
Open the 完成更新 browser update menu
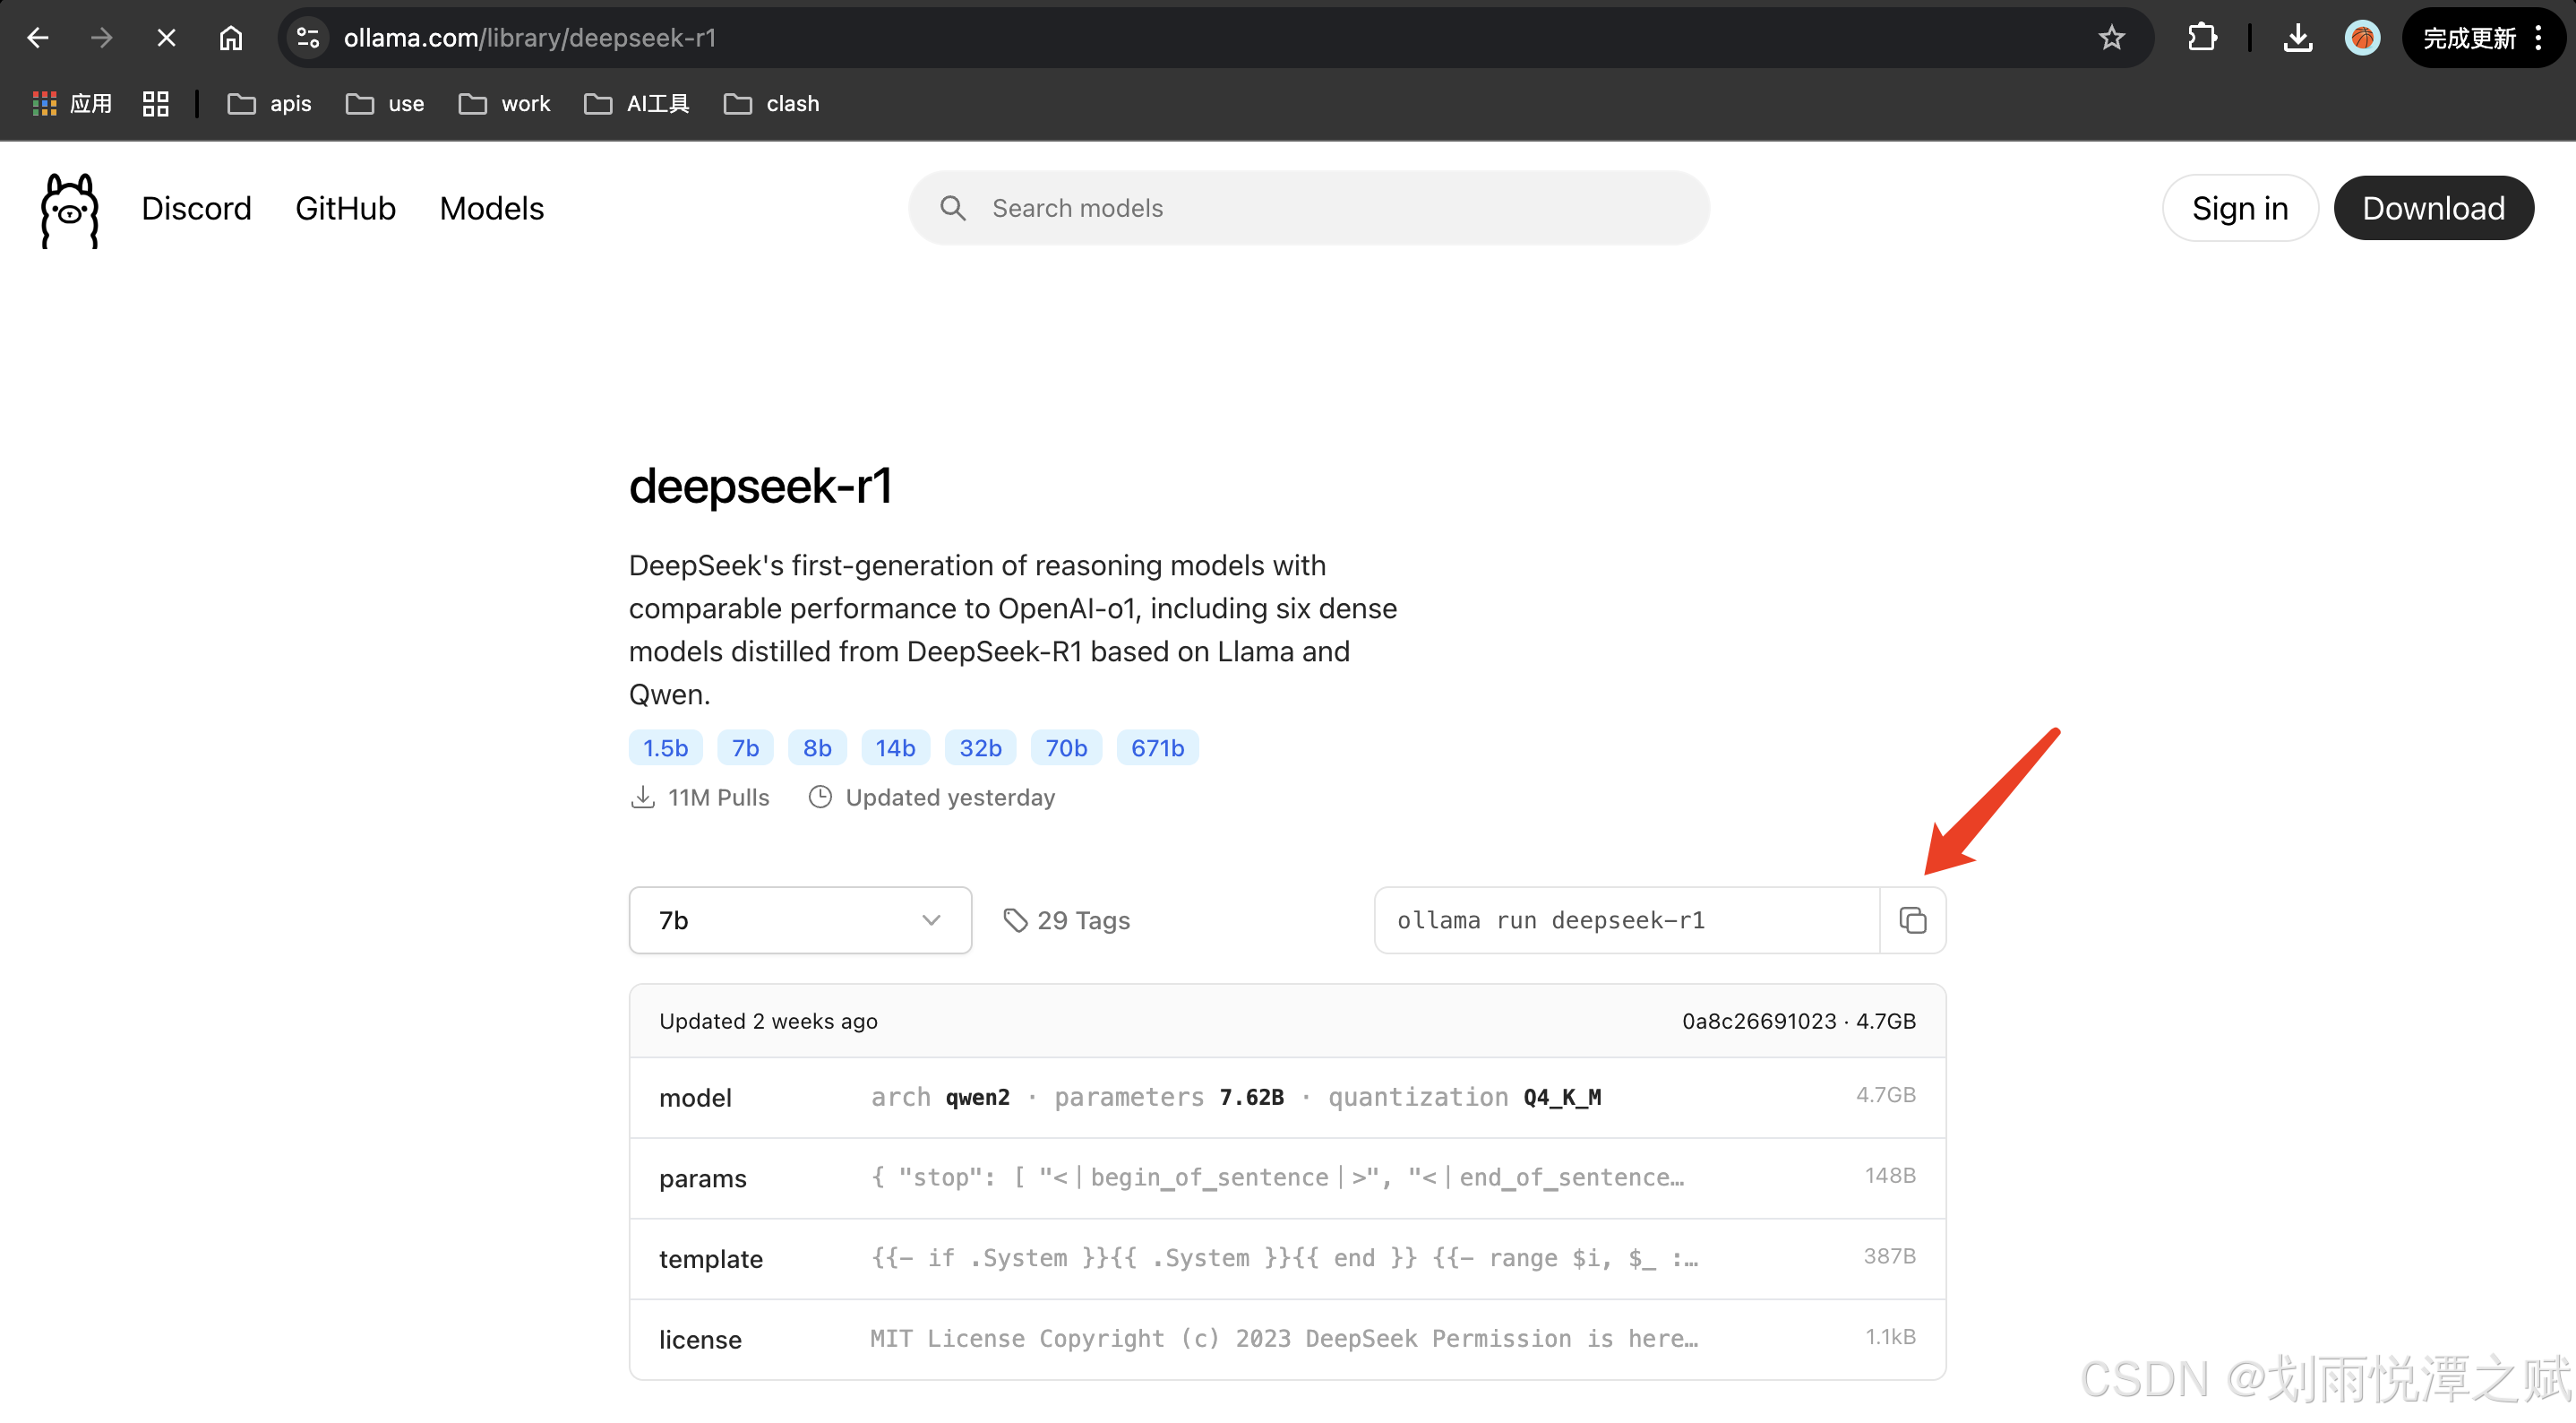(x=2482, y=38)
